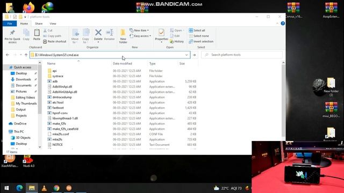Screen dimensions: 344x193
Task: Open Documents in navigation pane
Action: click(24, 85)
